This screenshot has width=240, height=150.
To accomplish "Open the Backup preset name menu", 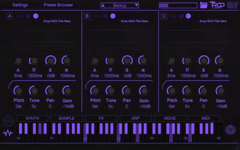I will [x=120, y=6].
